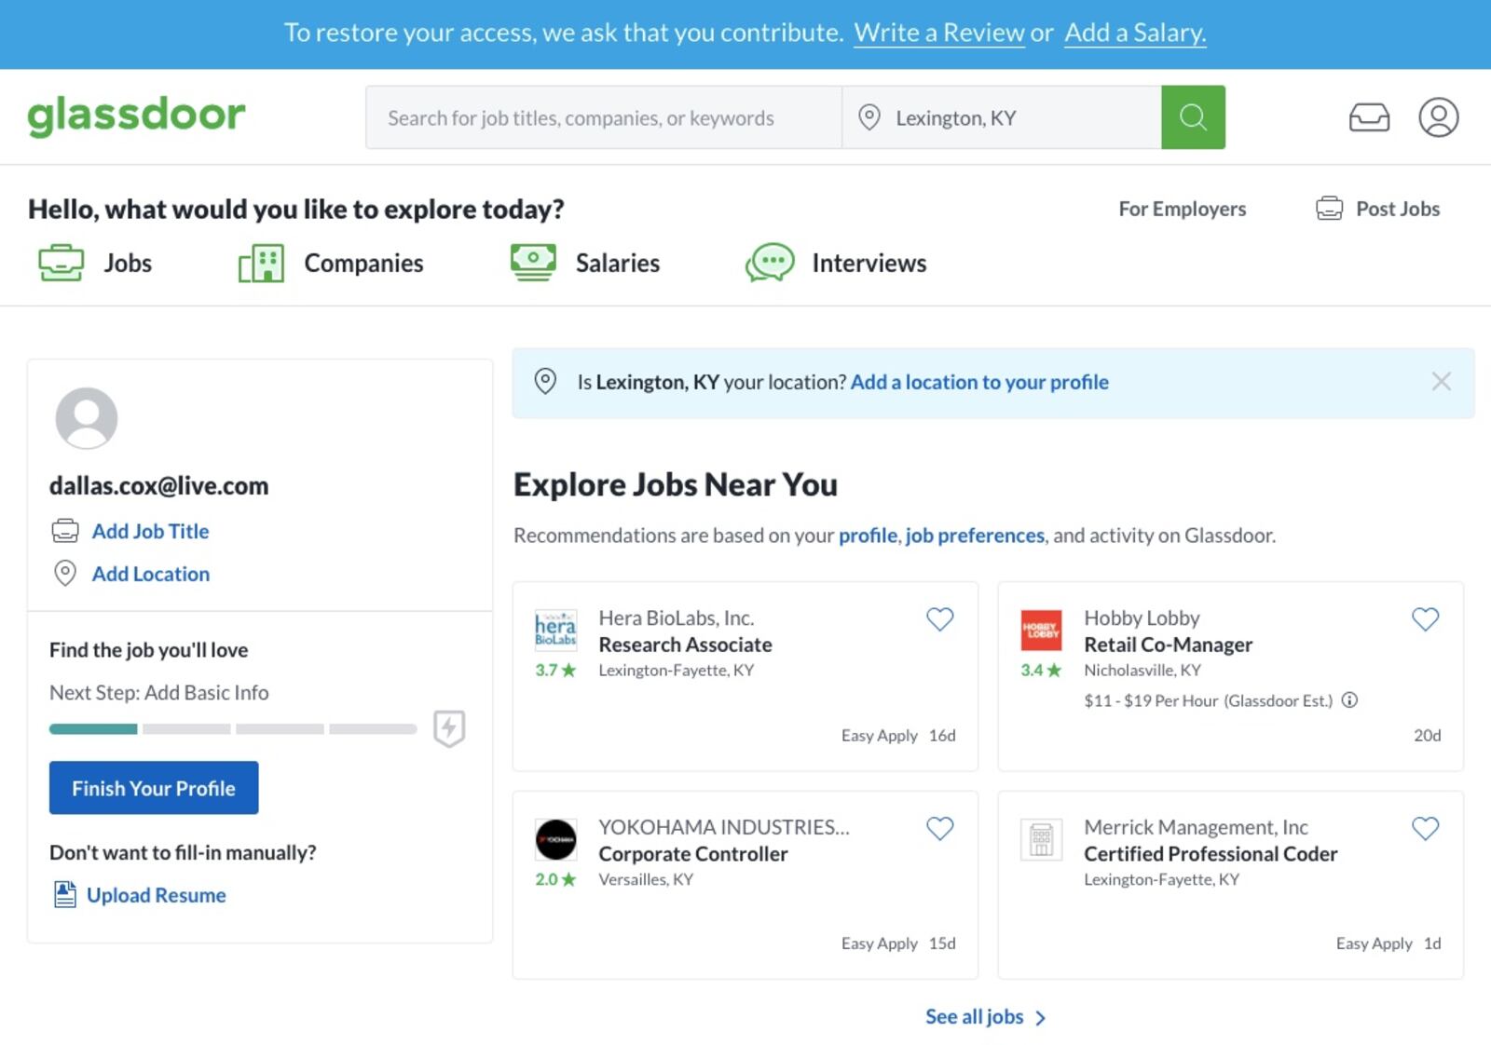Open the Interviews section
The image size is (1491, 1045).
tap(869, 264)
